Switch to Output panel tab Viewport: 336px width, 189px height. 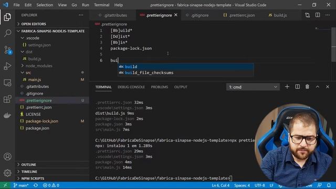(x=181, y=87)
